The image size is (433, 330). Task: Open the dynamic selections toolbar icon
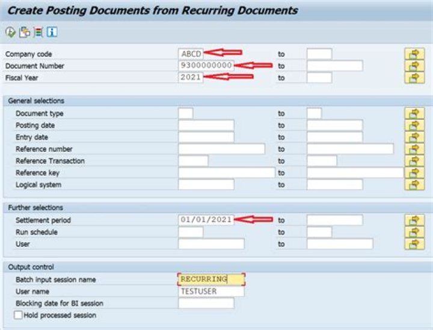pyautogui.click(x=38, y=32)
